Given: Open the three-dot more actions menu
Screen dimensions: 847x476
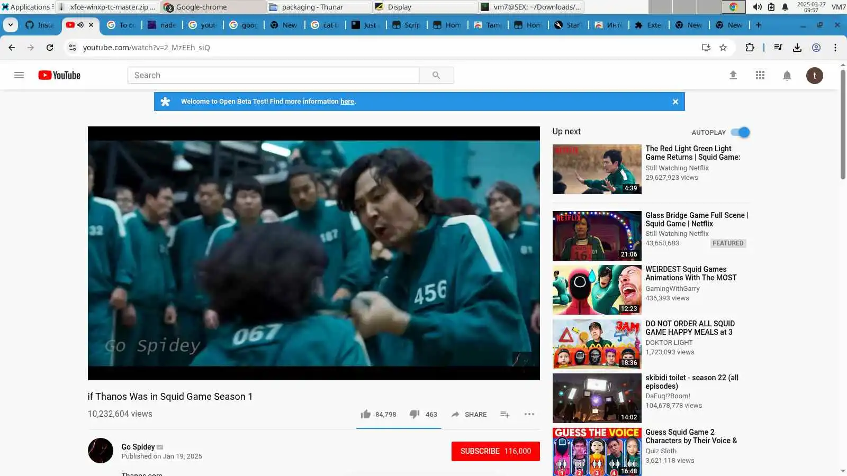Looking at the screenshot, I should (x=529, y=414).
